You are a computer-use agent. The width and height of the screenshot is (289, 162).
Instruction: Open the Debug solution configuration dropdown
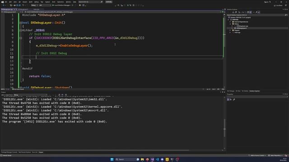coord(34,5)
